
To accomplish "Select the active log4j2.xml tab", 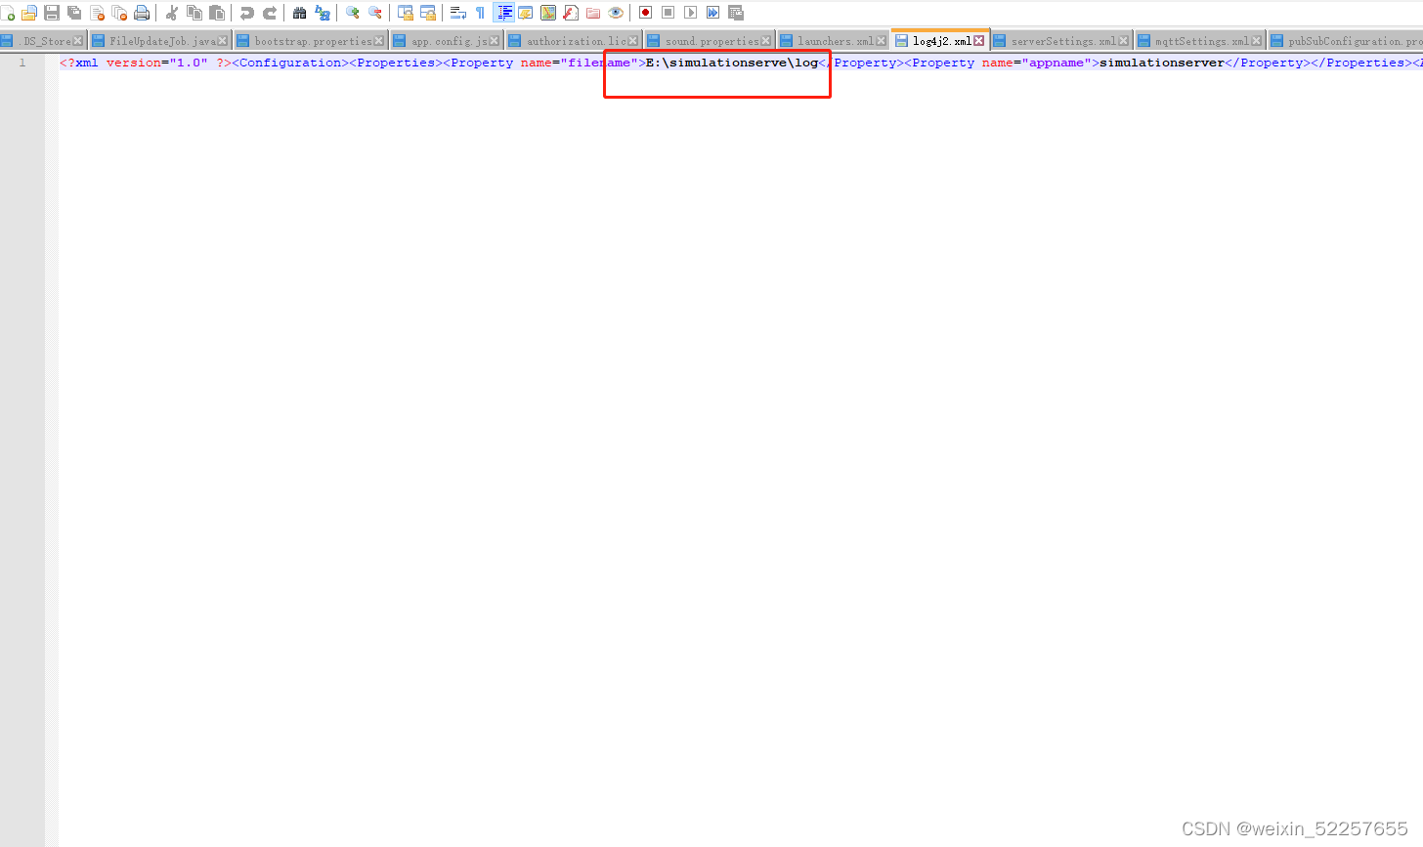I will tap(940, 40).
